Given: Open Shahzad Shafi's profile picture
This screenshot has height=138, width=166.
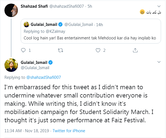Looking at the screenshot, I should [11, 11].
